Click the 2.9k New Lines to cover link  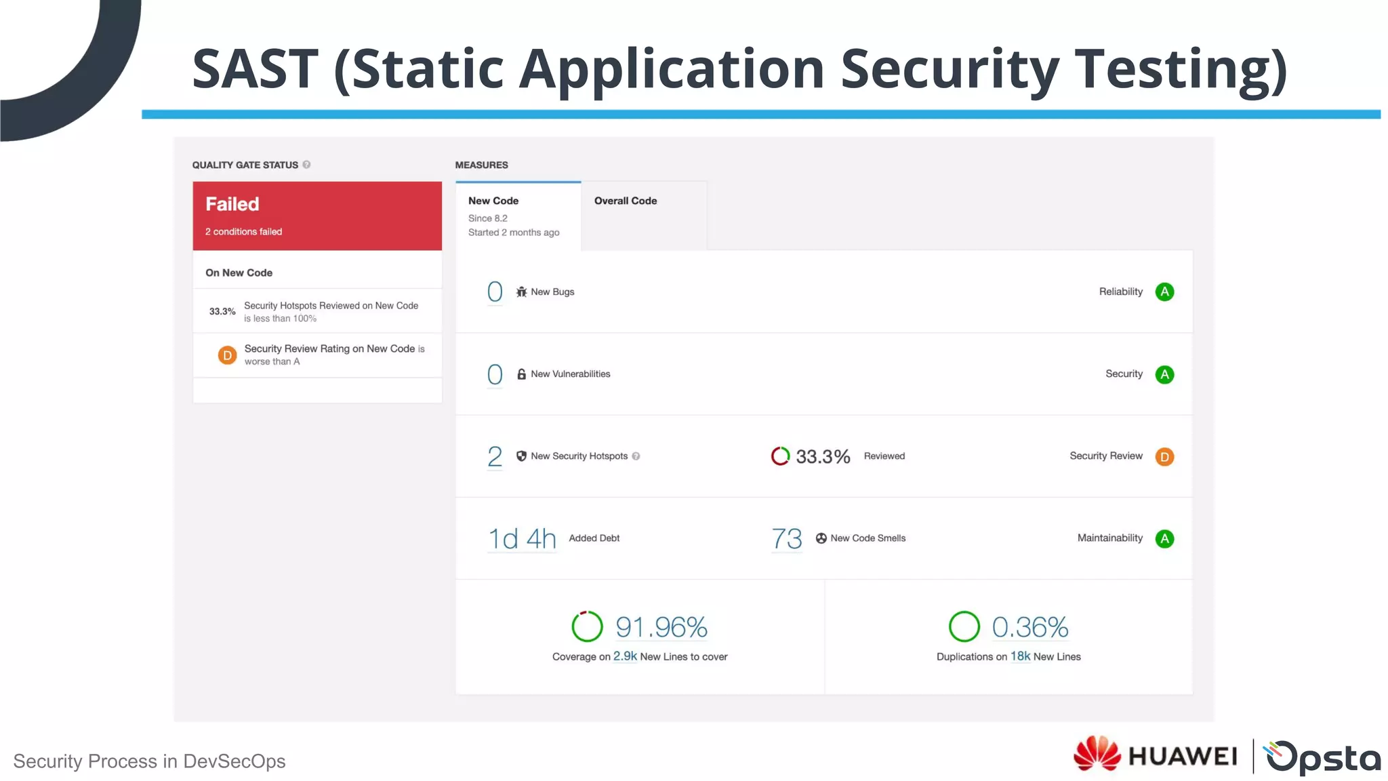tap(625, 656)
